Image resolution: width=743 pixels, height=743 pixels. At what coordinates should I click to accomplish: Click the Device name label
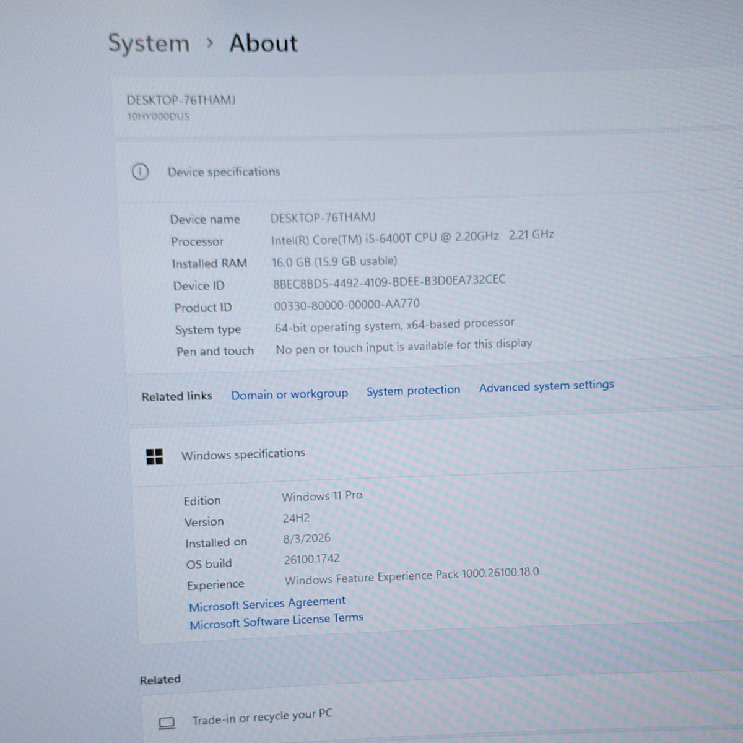click(205, 219)
